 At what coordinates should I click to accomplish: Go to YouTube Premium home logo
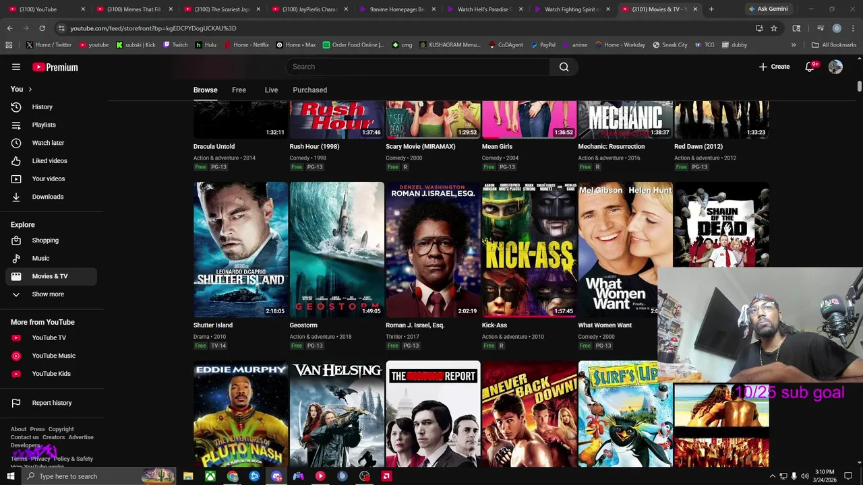(55, 67)
